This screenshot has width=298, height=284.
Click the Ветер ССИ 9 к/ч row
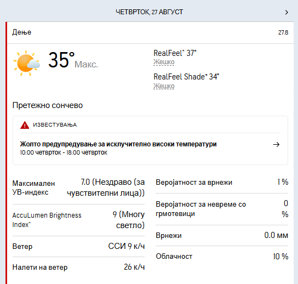click(x=78, y=246)
